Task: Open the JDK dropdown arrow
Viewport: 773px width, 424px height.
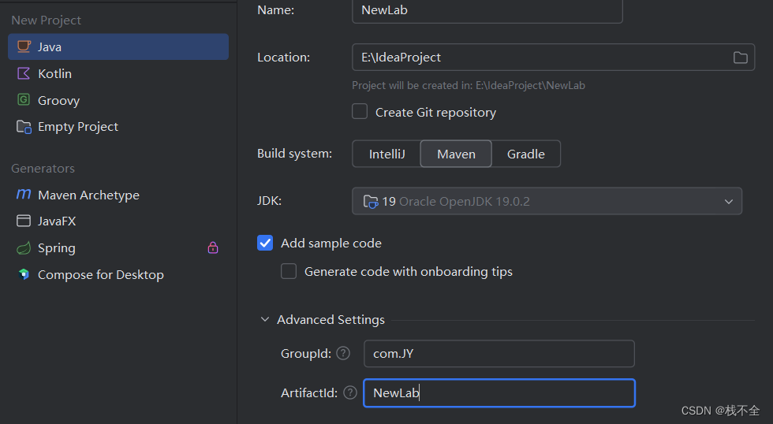Action: coord(729,202)
